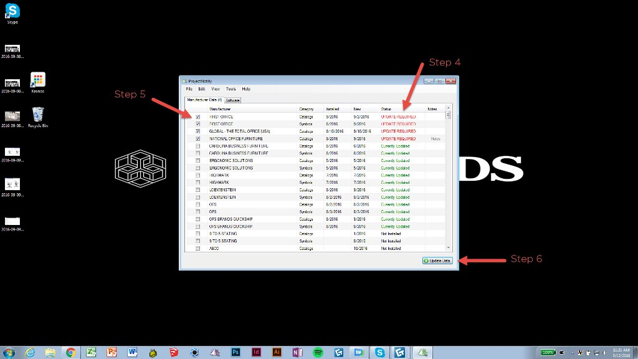Open InDesign from the taskbar

tap(256, 353)
